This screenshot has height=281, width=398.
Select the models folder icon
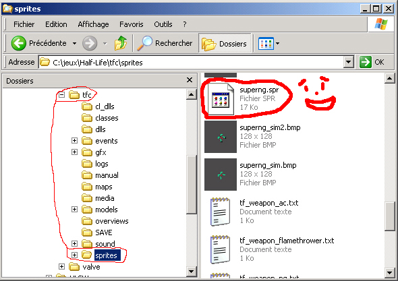coord(87,210)
